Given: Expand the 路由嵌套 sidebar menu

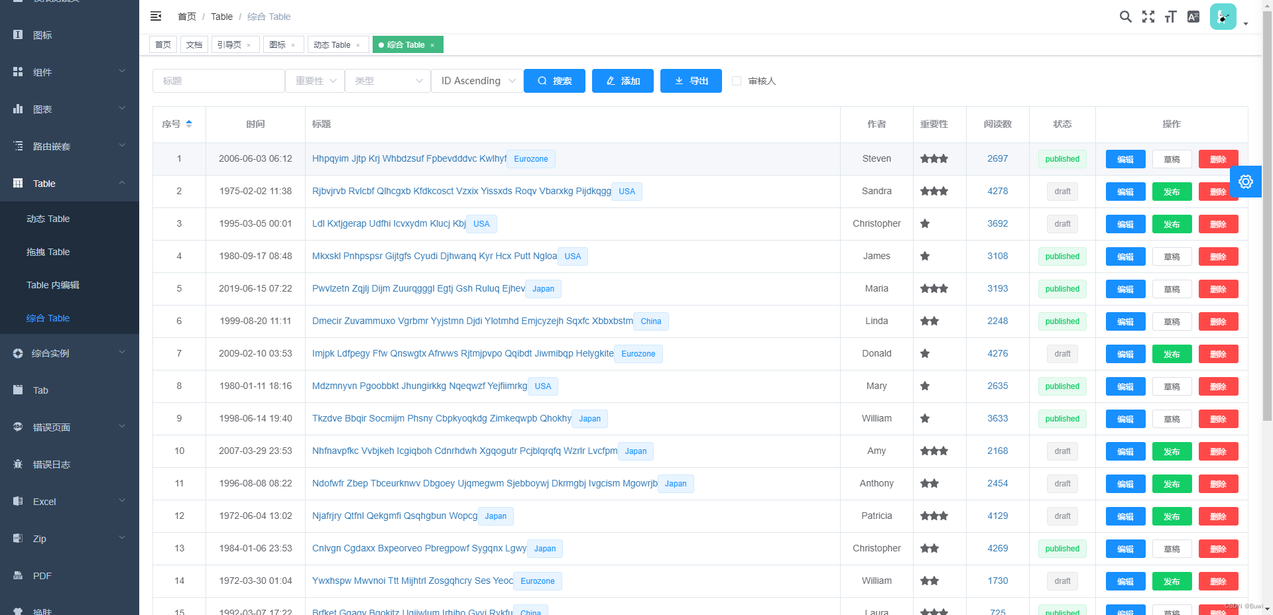Looking at the screenshot, I should tap(122, 145).
